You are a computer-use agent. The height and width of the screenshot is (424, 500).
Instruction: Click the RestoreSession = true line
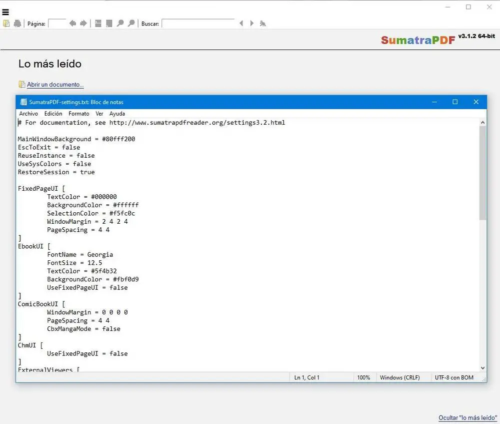pos(56,172)
